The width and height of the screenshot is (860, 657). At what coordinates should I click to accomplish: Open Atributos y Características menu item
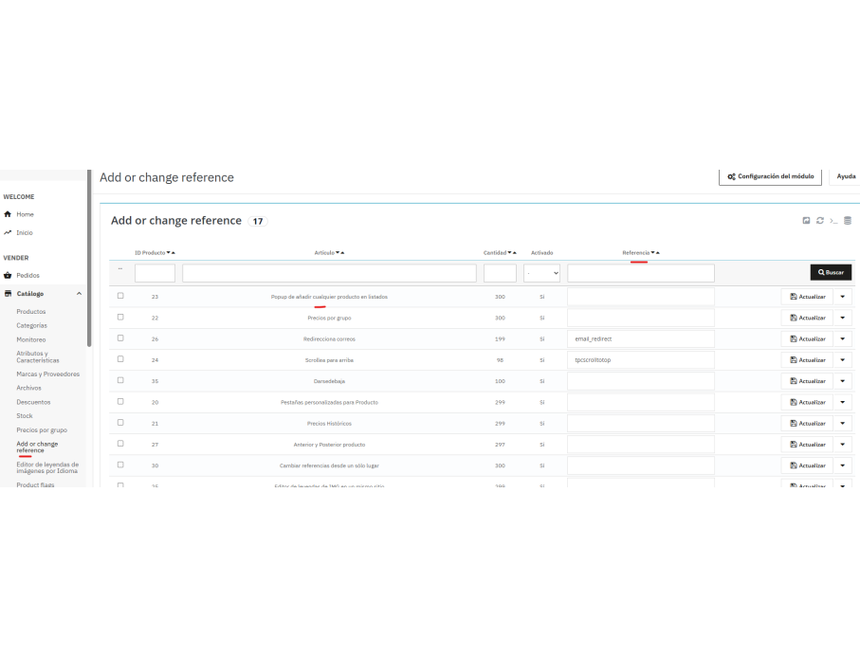[x=38, y=357]
